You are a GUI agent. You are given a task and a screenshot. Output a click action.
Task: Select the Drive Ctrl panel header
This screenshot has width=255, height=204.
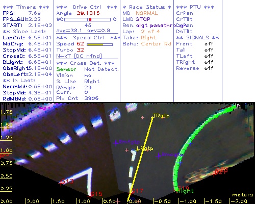(x=87, y=7)
